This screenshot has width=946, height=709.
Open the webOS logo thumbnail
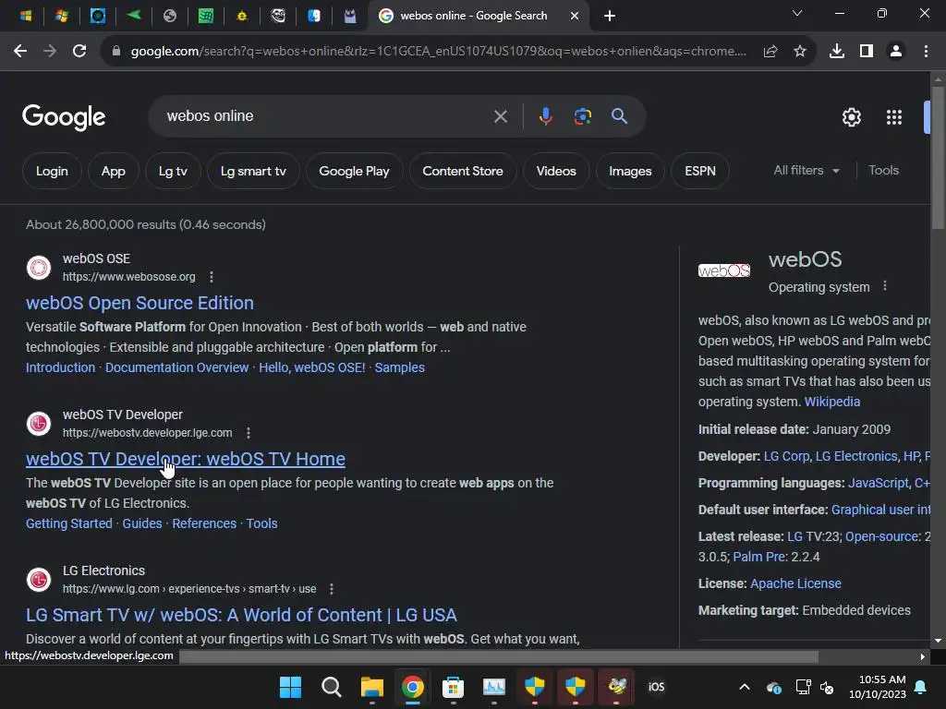pyautogui.click(x=724, y=270)
